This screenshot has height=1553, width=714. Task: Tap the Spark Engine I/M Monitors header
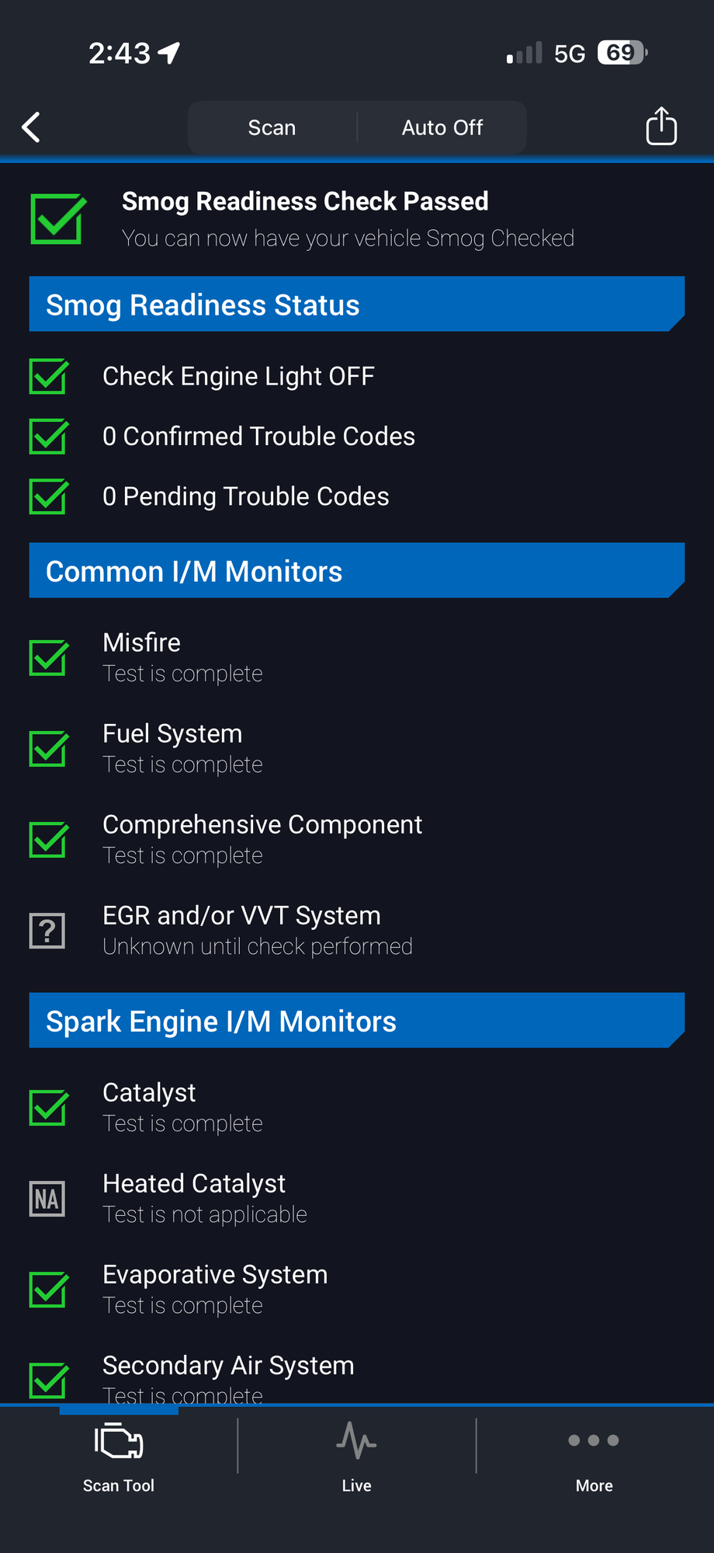356,1021
